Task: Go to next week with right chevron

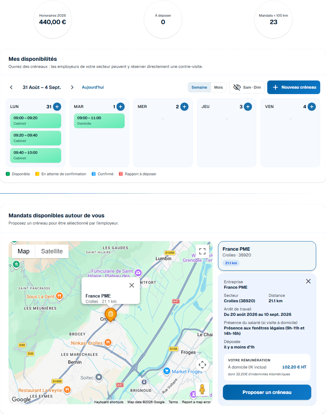Action: tap(72, 87)
